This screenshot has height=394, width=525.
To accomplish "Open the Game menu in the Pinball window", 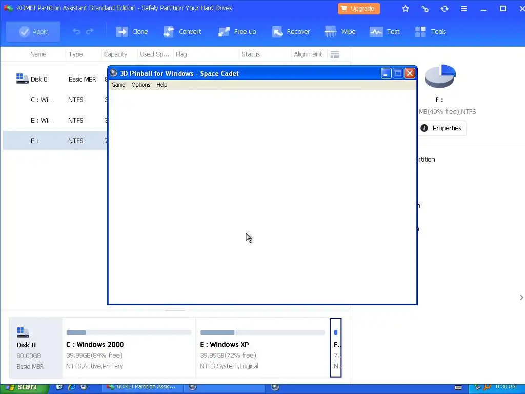I will point(118,85).
